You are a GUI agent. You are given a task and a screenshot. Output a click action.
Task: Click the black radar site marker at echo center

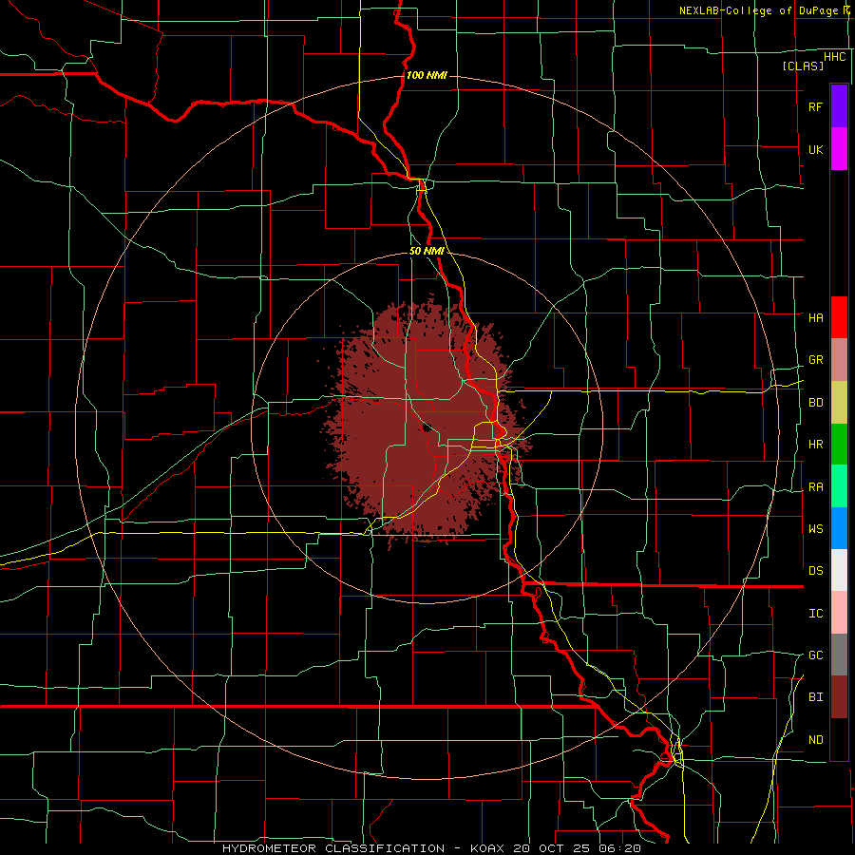pos(427,427)
